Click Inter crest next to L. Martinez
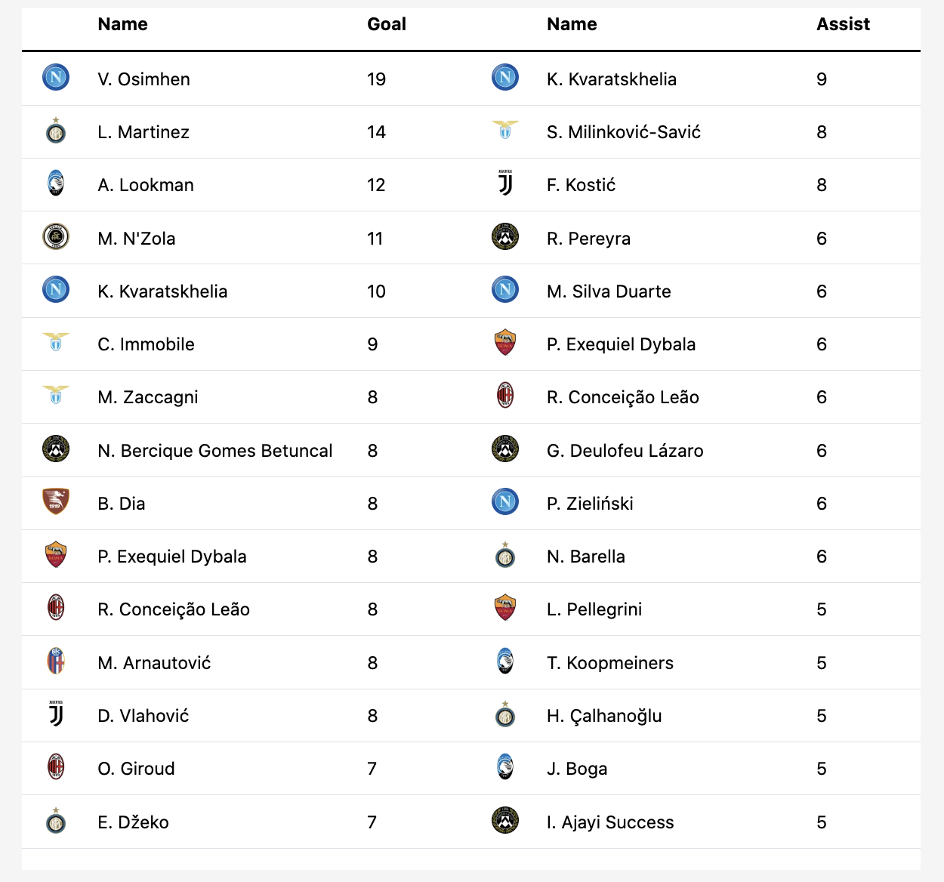This screenshot has height=882, width=944. coord(56,131)
